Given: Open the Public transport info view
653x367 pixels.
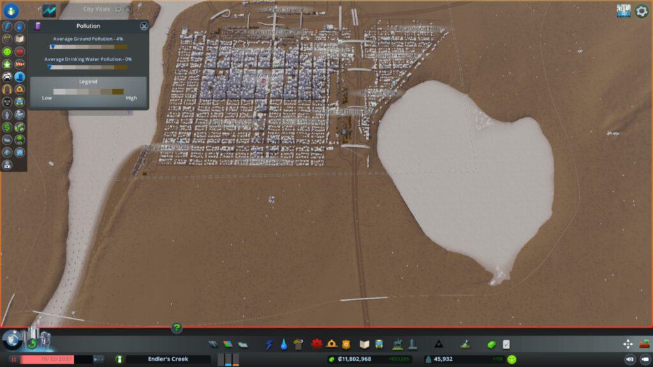Looking at the screenshot, I should pyautogui.click(x=20, y=101).
